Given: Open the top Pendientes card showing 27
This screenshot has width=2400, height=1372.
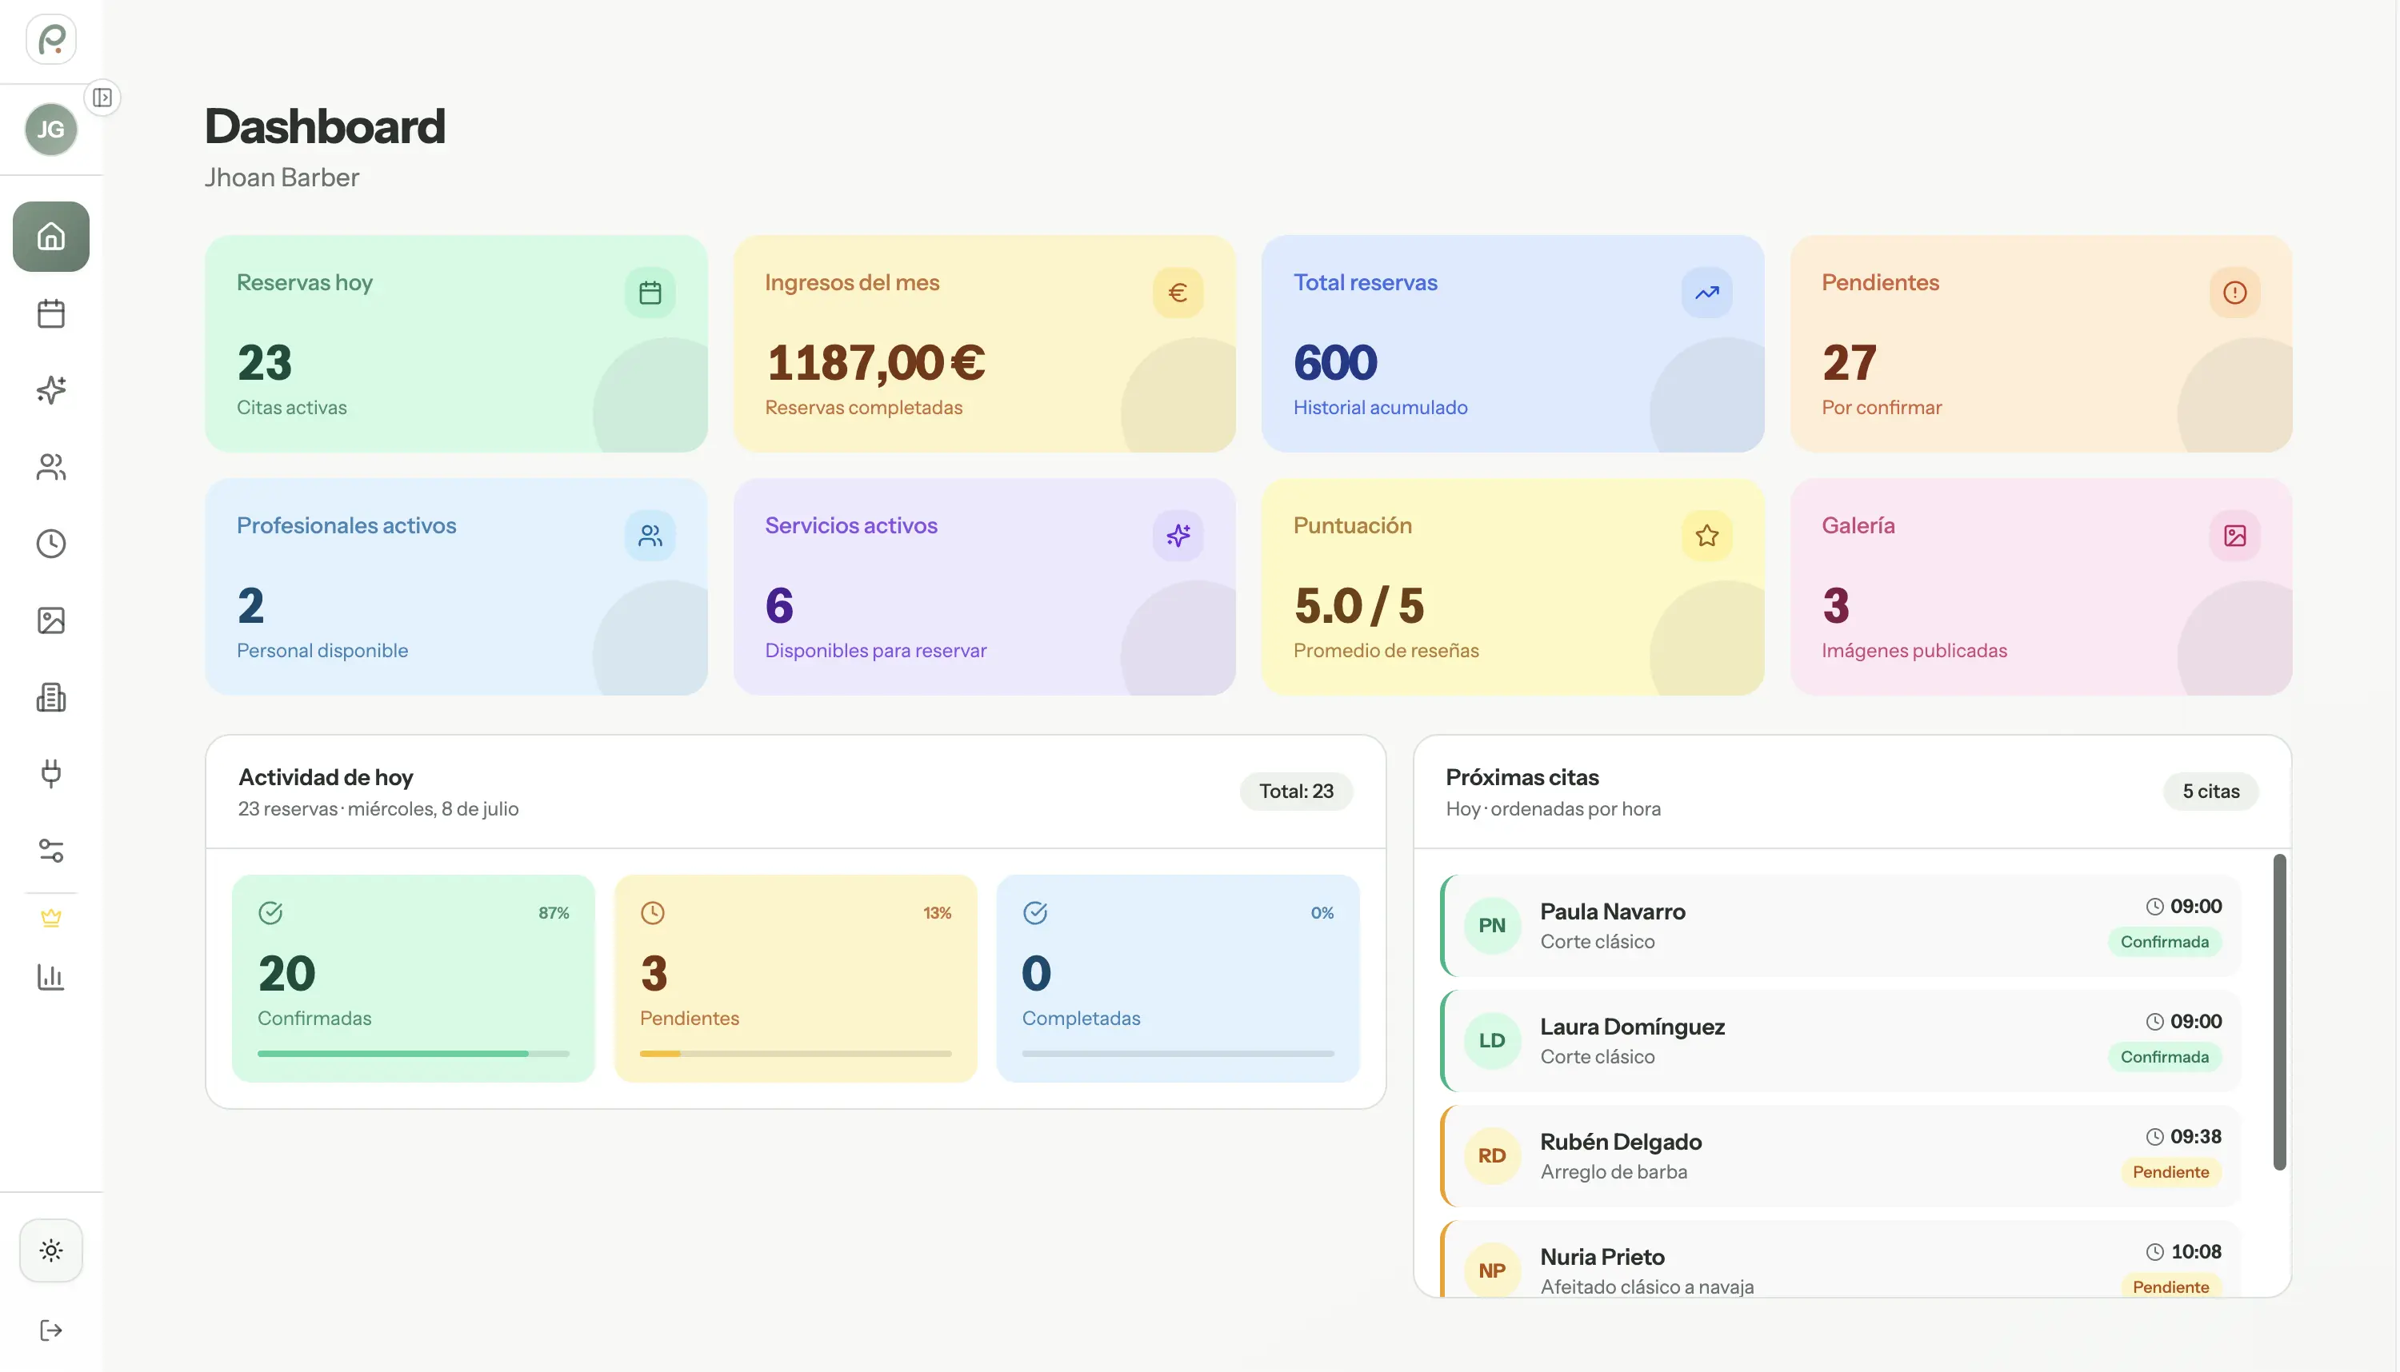Looking at the screenshot, I should (x=2041, y=344).
